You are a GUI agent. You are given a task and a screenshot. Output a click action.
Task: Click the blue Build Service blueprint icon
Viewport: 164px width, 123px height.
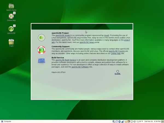pyautogui.click(x=42, y=61)
